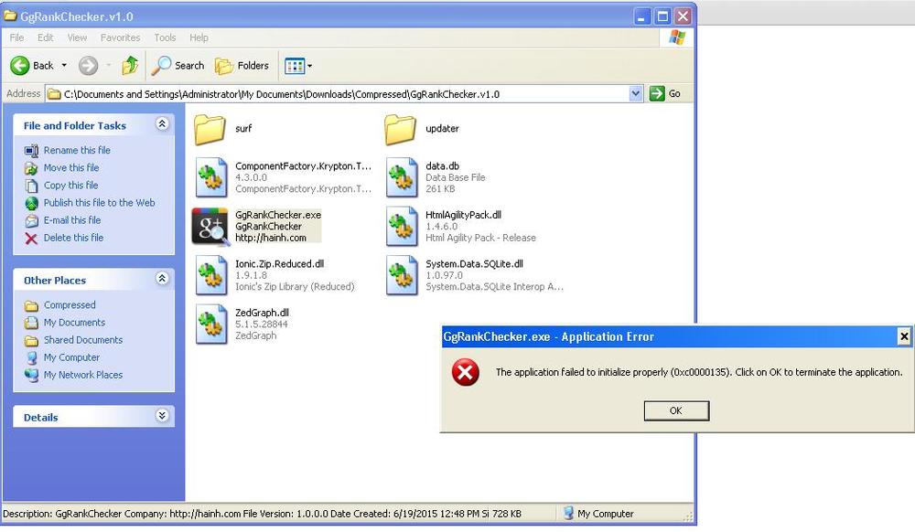This screenshot has height=532, width=915.
Task: Open Shared Documents link
Action: (83, 340)
